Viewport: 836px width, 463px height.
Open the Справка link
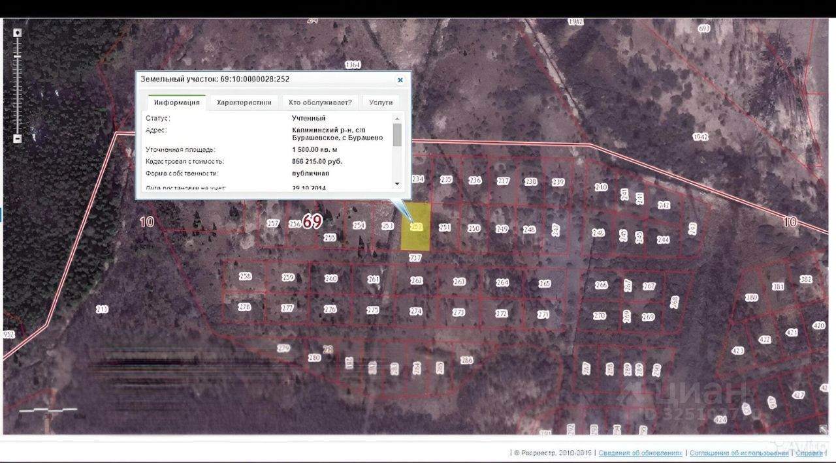pos(809,453)
